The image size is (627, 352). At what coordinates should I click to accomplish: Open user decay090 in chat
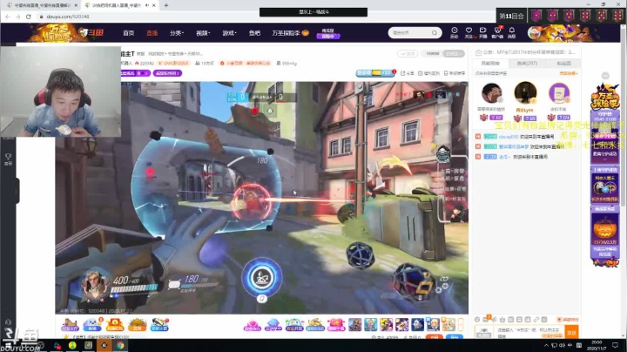click(x=509, y=137)
